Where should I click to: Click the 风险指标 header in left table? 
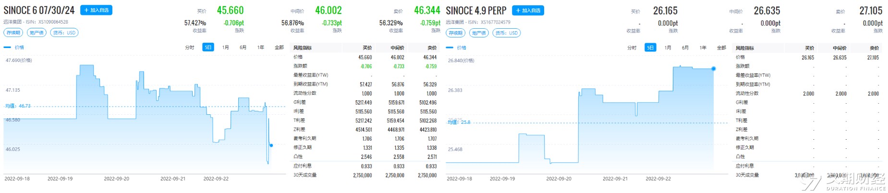click(303, 48)
